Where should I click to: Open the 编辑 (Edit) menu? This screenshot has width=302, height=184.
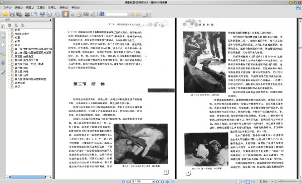tap(19, 8)
